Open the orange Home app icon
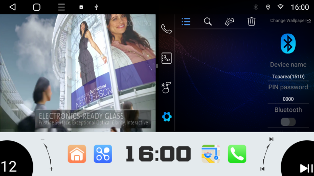This screenshot has width=314, height=176. coord(77,154)
